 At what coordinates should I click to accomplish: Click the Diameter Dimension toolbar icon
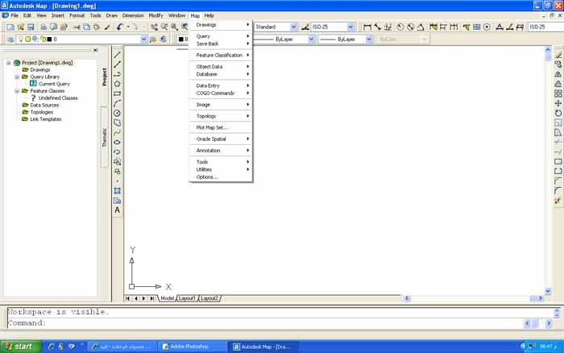[x=410, y=27]
